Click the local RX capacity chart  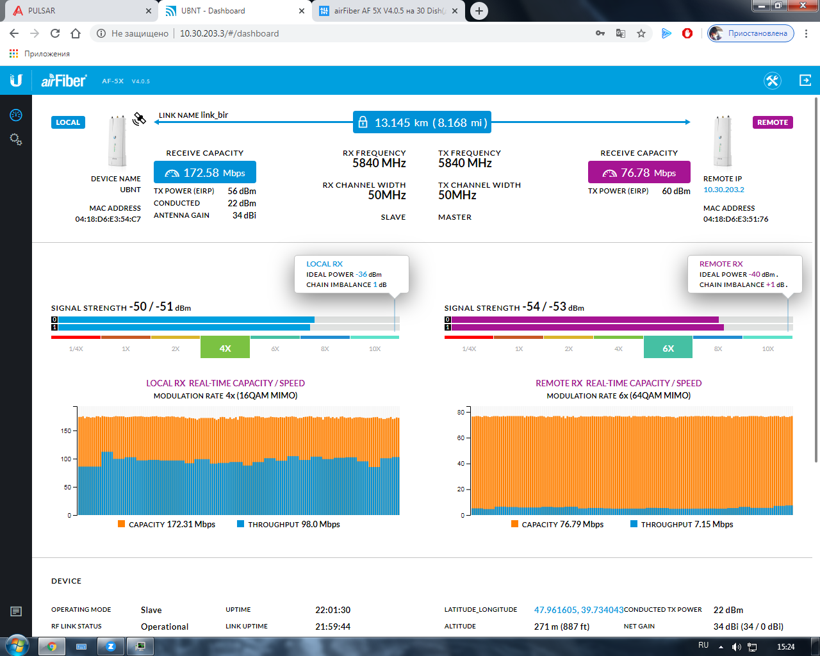click(238, 461)
